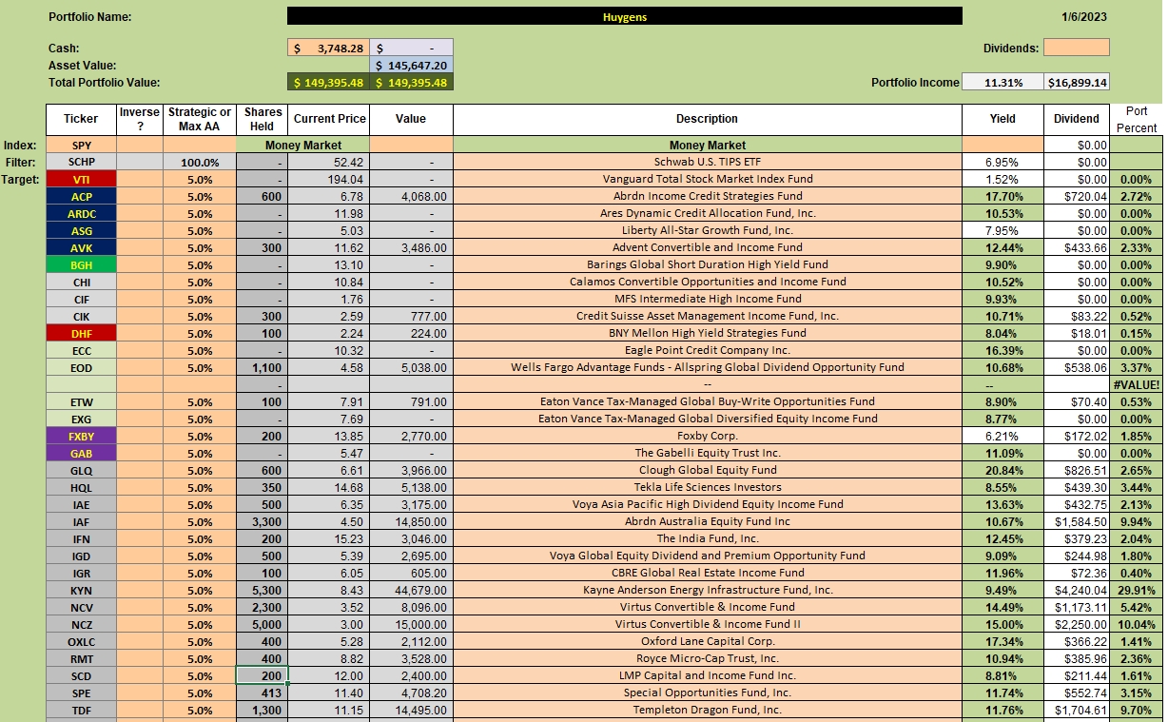Click the cash value cell $3,748.28
Screen dimensions: 1168x722
pyautogui.click(x=328, y=49)
